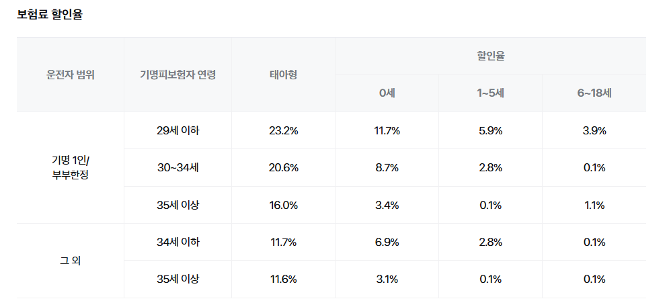Screen dimensions: 667x303
Task: Click the 34세 이하 age cell
Action: [x=178, y=242]
